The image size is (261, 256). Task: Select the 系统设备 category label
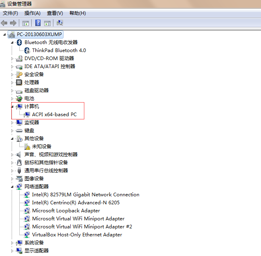(34, 243)
